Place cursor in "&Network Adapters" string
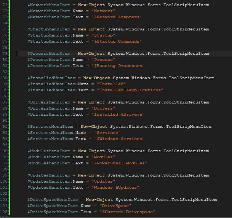The width and height of the screenshot is (232, 218). pyautogui.click(x=117, y=17)
